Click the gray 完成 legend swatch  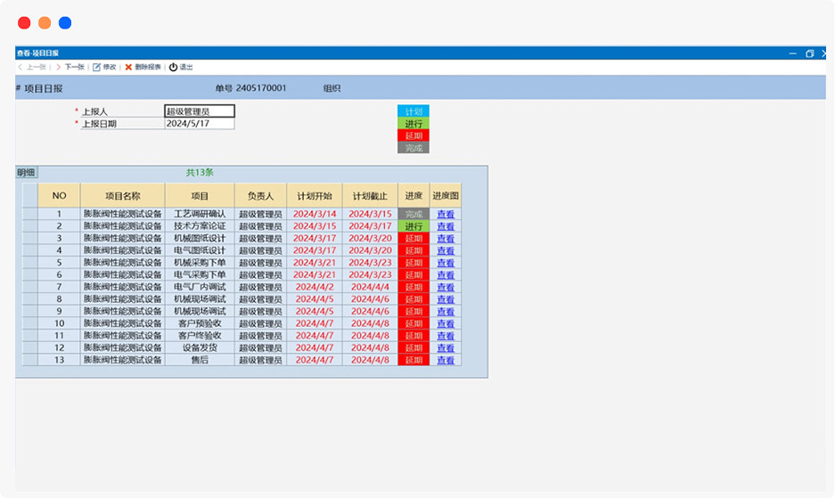[x=413, y=148]
